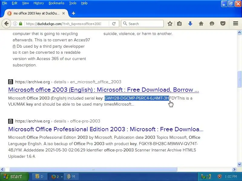Open the chat smiley icon in toolbar

[212, 24]
